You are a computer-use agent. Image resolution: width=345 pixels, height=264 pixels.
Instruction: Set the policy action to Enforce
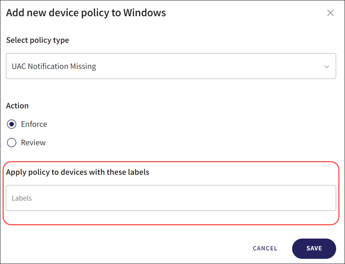pos(12,124)
